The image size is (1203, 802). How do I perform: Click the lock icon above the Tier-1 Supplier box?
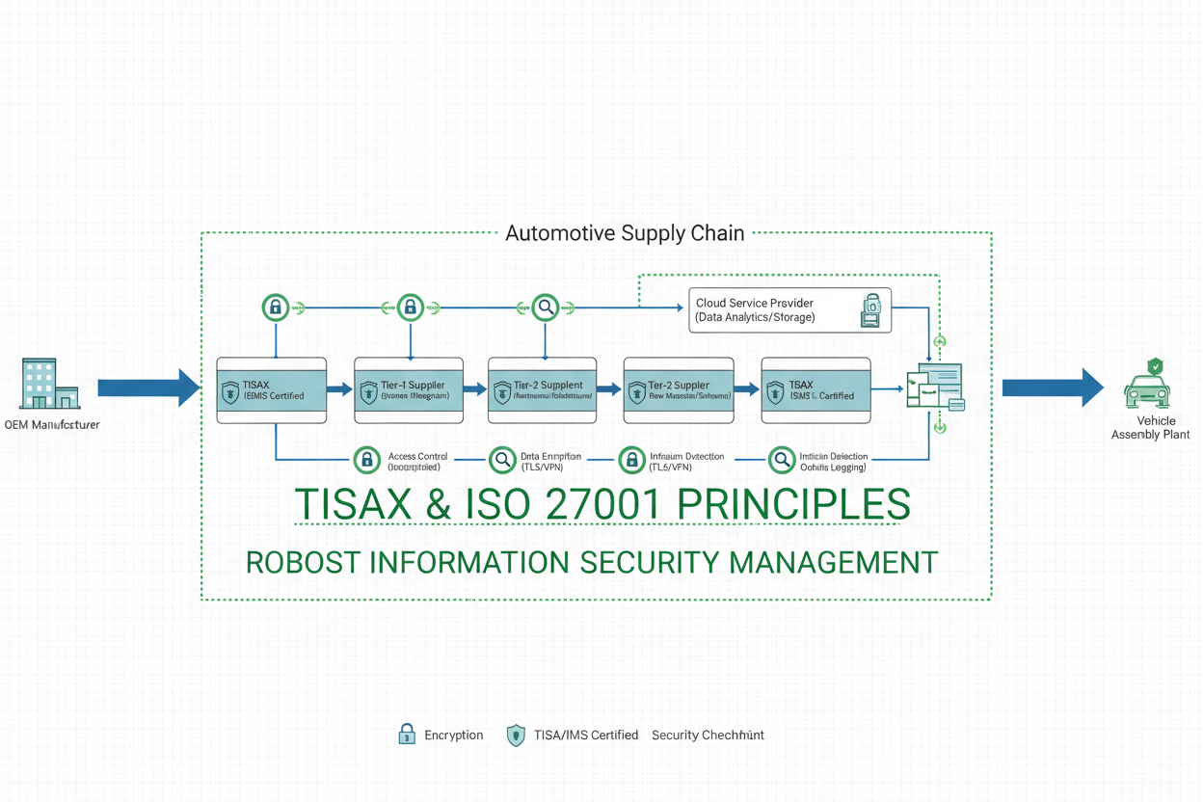[411, 307]
